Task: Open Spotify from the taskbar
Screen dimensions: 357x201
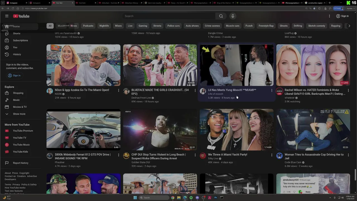Action: coord(191,198)
